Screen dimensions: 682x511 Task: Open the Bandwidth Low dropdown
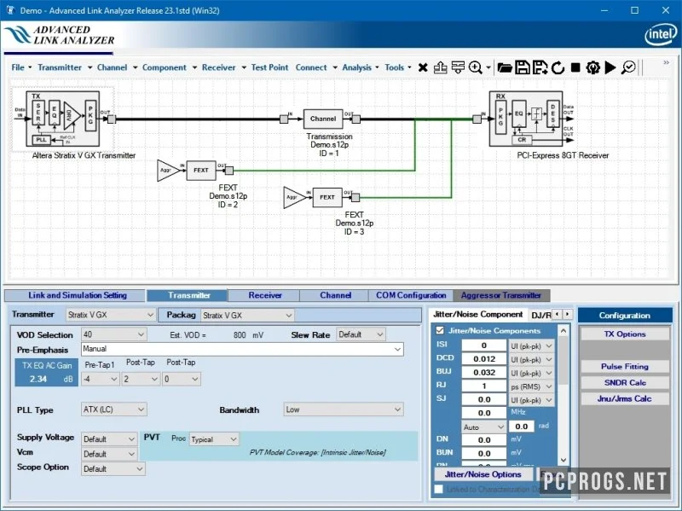(344, 409)
